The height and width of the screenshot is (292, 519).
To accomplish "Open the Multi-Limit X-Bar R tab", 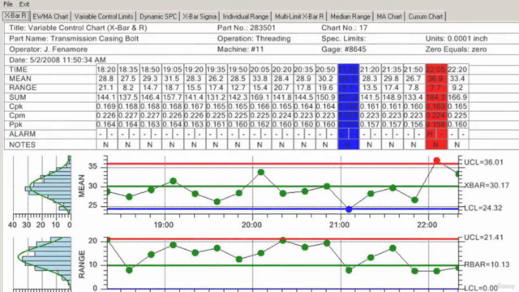I will pos(299,16).
